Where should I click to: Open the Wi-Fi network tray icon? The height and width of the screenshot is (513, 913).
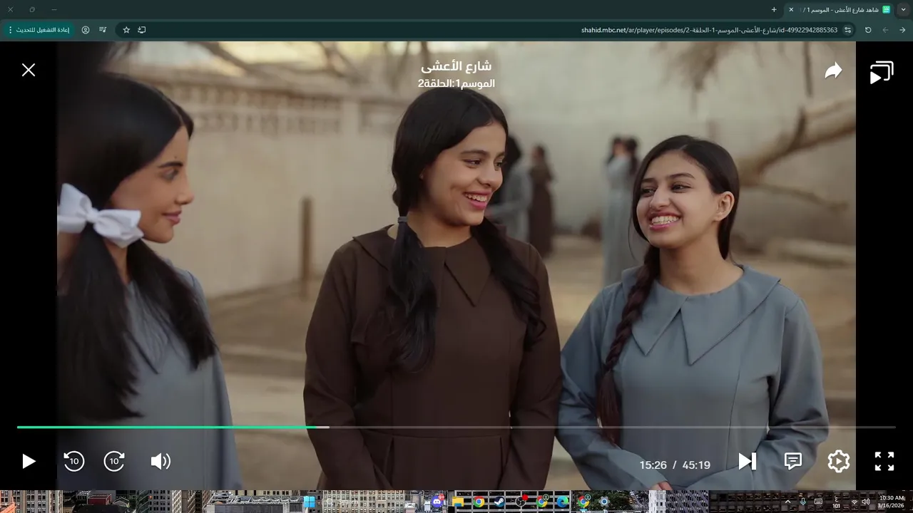tap(854, 502)
